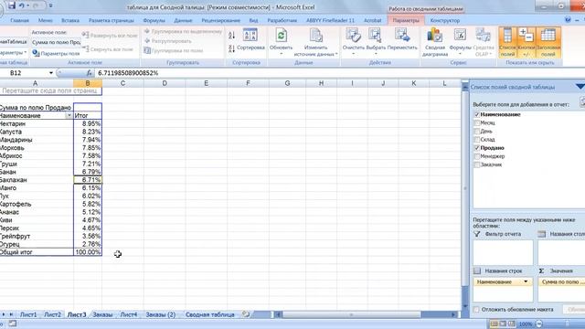
Task: Click the Undo arrow in quick access toolbar
Action: 22,5
